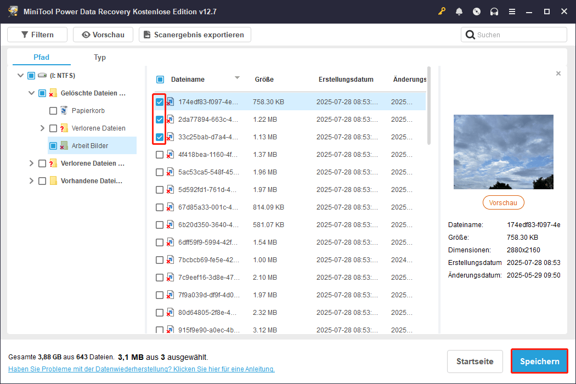
Task: Collapse the (I: NTFS) drive node
Action: pyautogui.click(x=20, y=75)
